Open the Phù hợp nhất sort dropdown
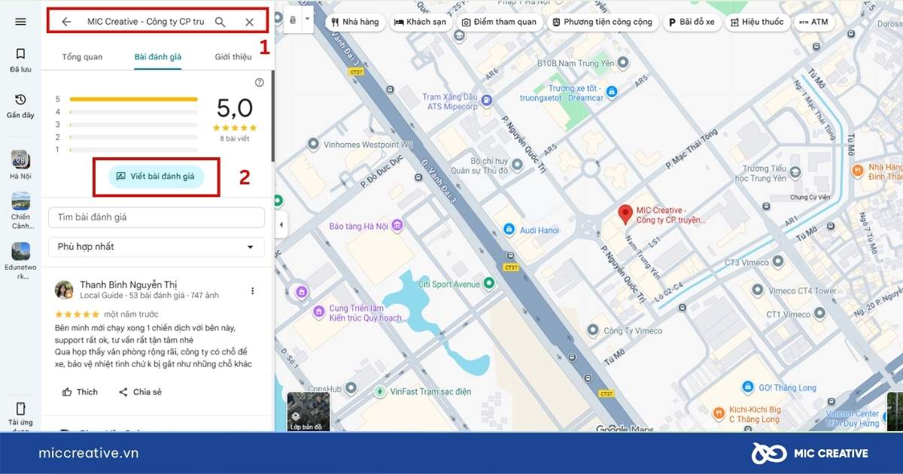Viewport: 903px width, 474px height. pos(157,247)
